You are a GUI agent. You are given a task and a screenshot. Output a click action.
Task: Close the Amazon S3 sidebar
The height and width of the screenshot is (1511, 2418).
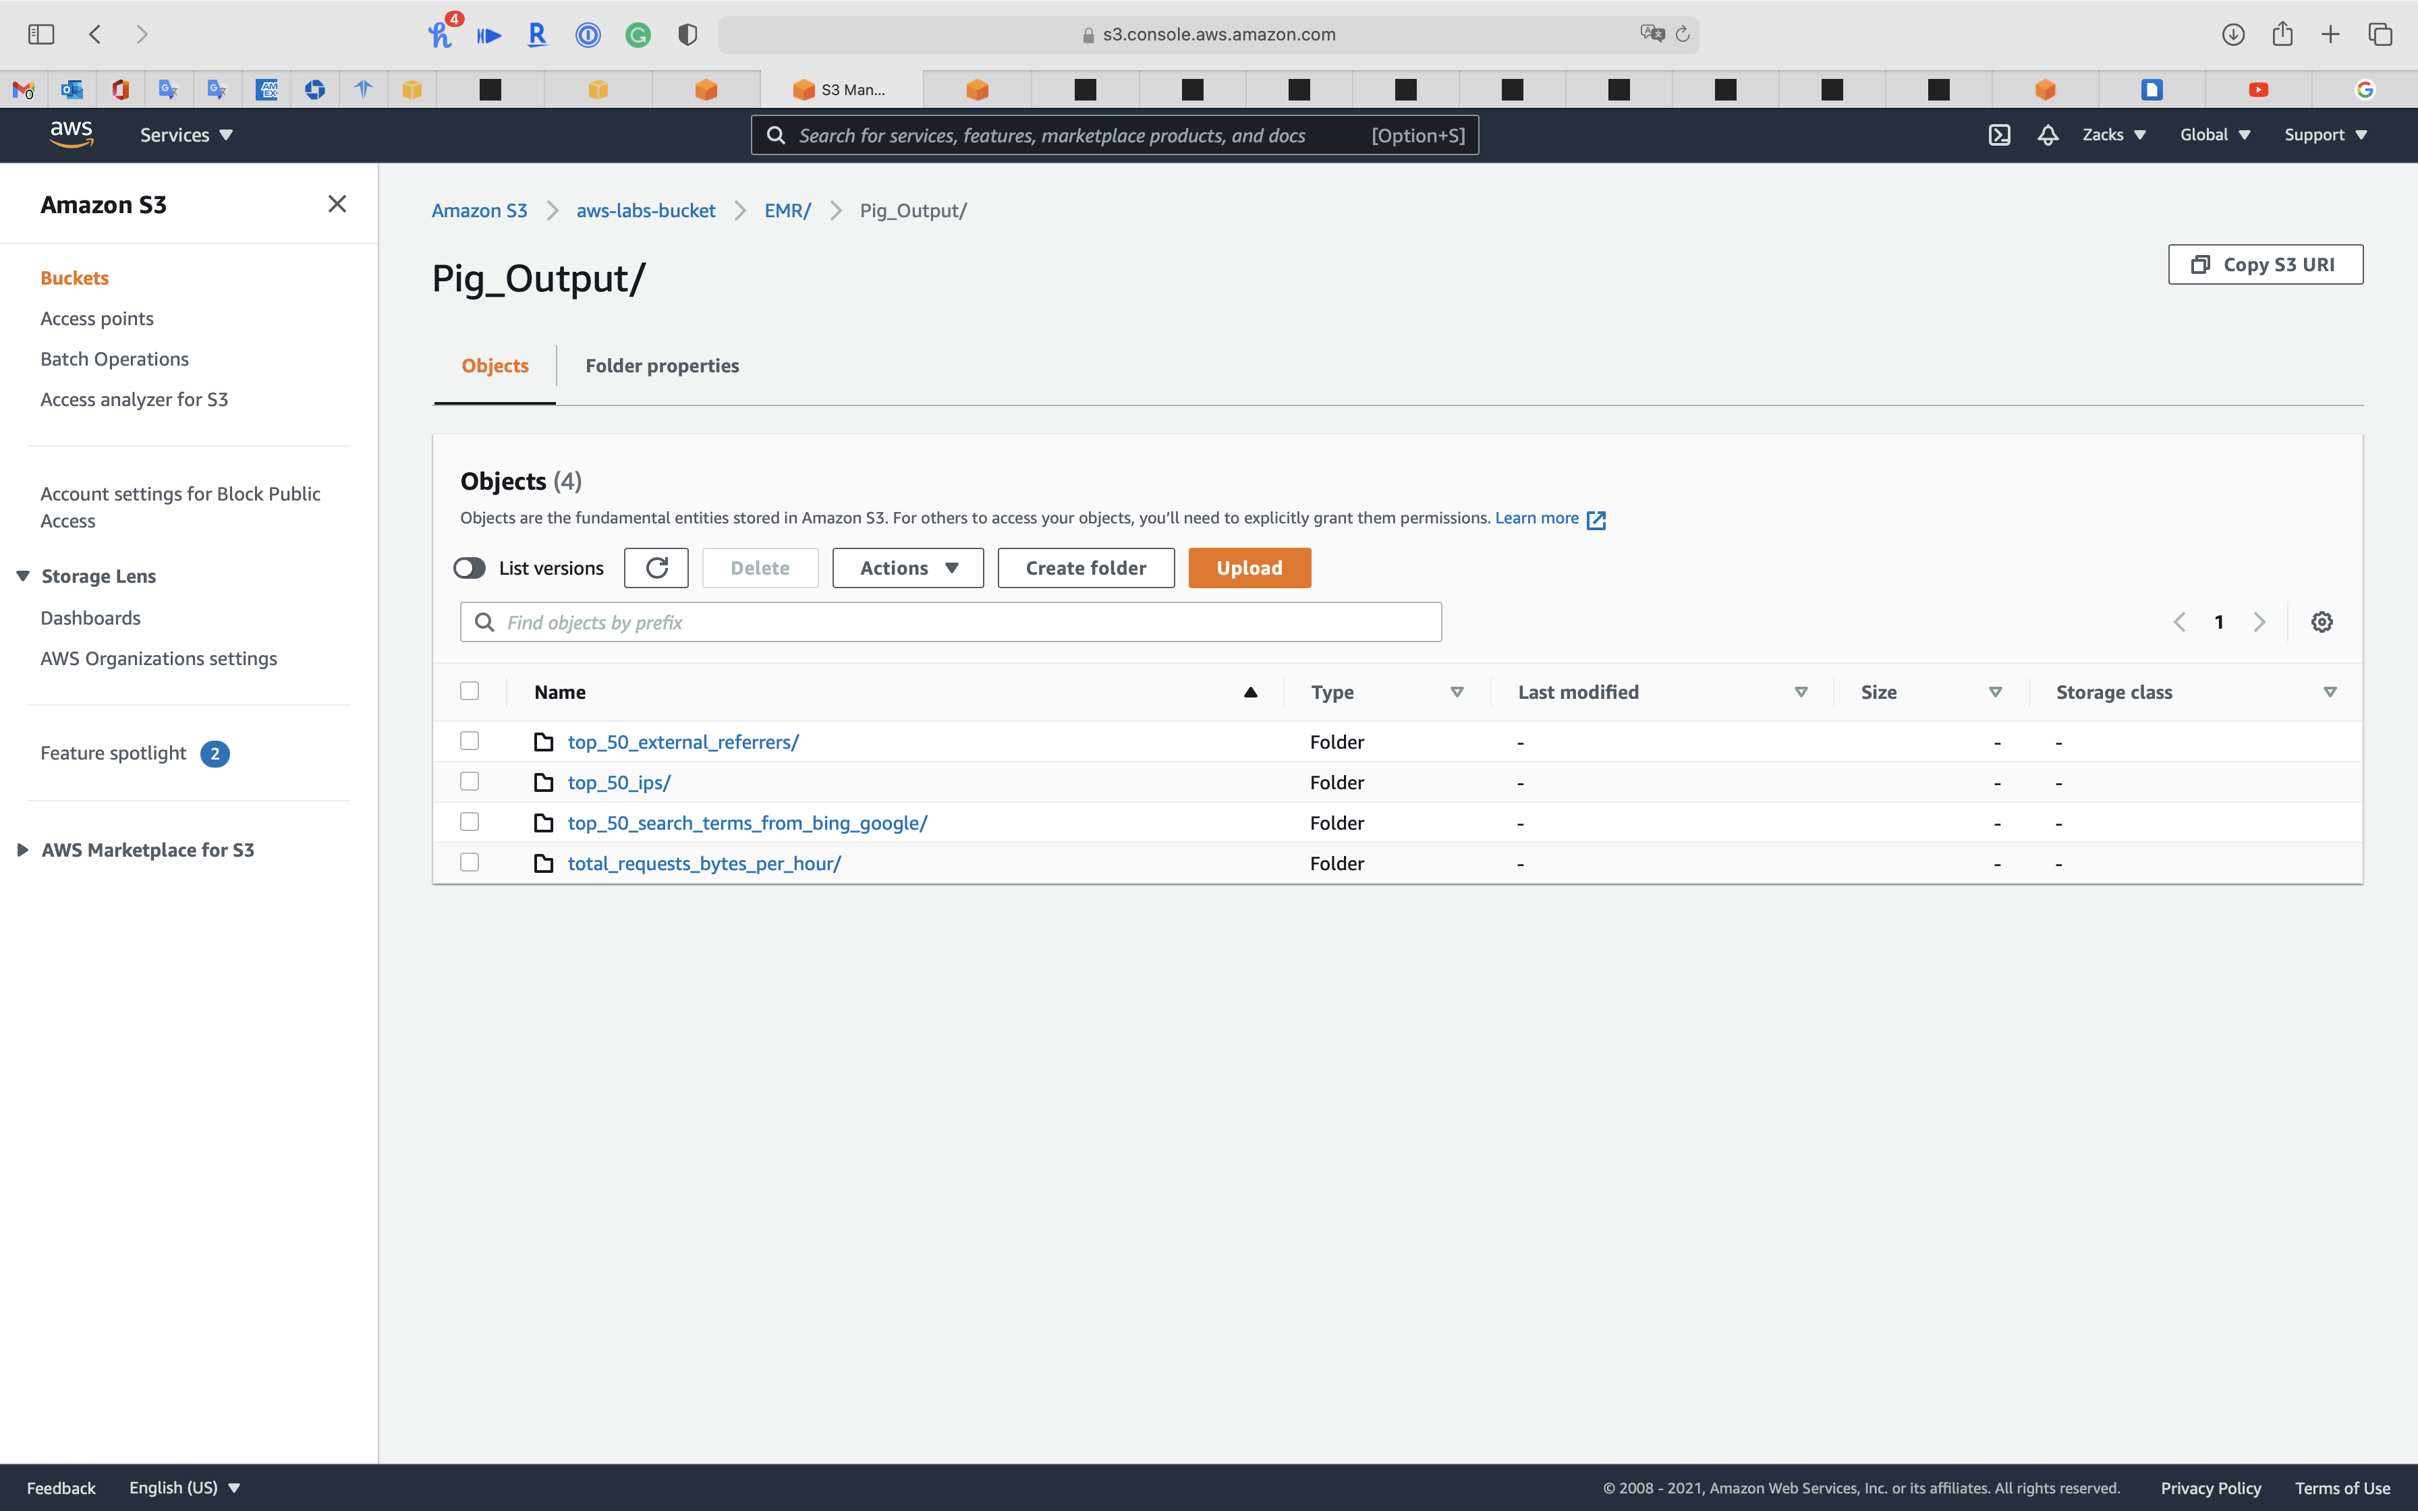click(337, 204)
